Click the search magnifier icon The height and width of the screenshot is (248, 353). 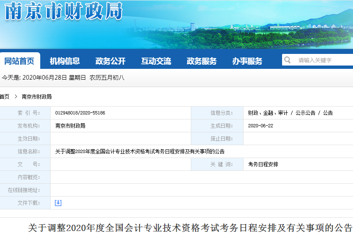click(287, 60)
